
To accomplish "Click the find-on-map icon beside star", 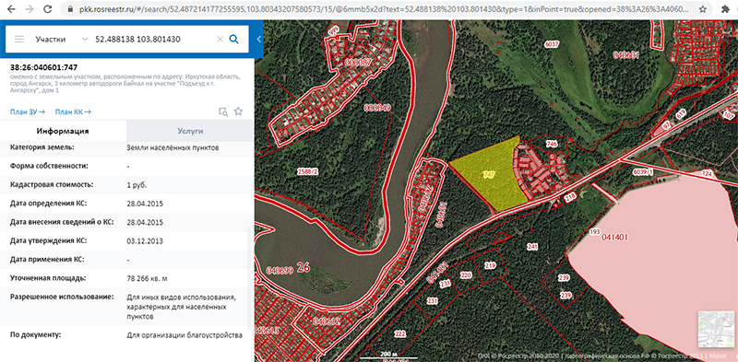I will pyautogui.click(x=223, y=111).
